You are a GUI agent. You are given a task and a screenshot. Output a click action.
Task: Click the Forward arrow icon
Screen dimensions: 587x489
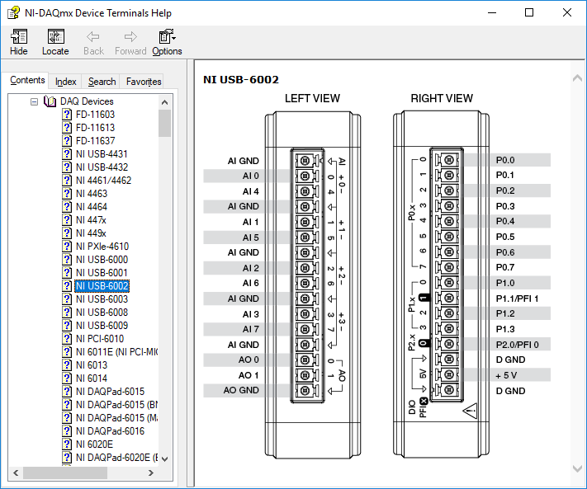(130, 36)
